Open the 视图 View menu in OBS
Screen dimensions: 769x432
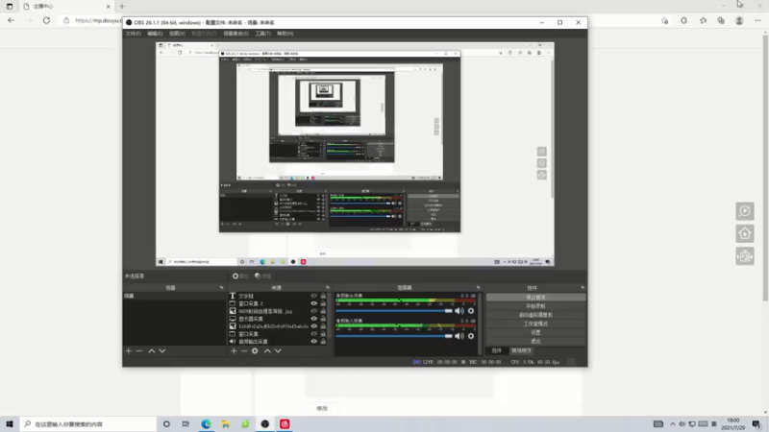(x=177, y=34)
